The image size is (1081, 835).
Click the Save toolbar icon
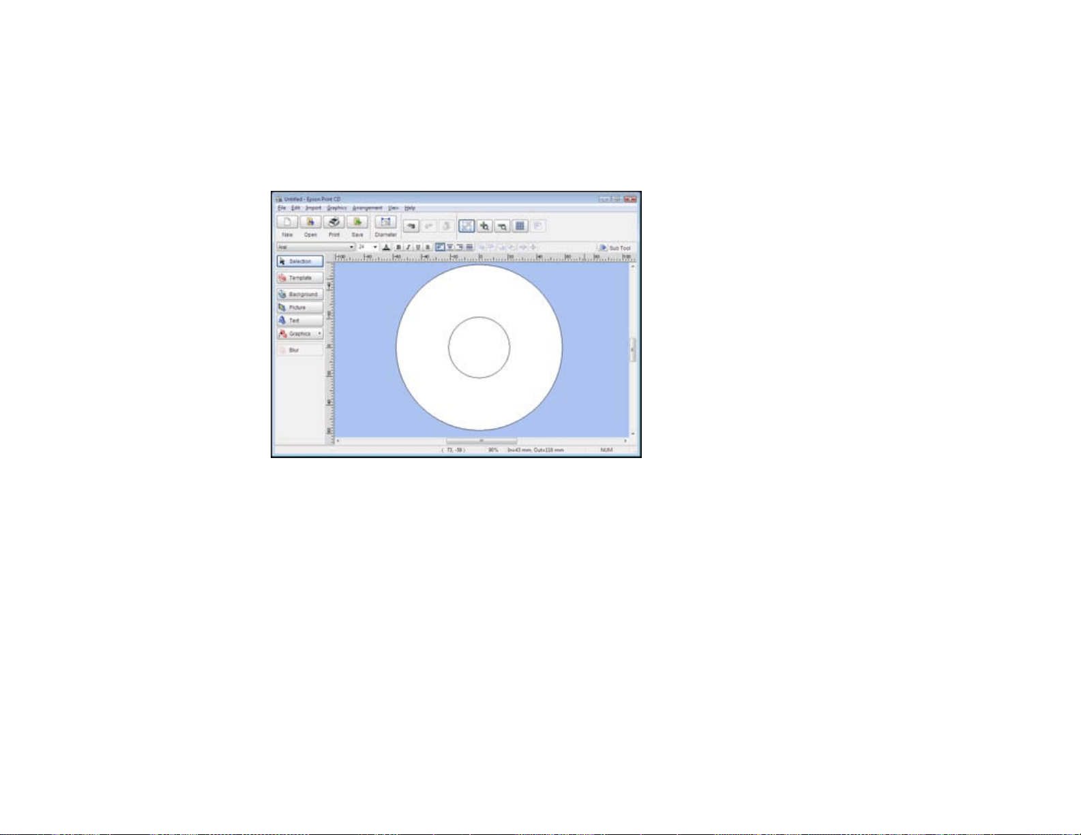[x=357, y=222]
